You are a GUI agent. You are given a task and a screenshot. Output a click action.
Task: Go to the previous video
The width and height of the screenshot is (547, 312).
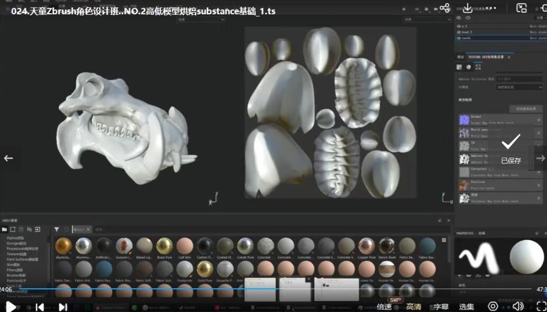(40, 306)
